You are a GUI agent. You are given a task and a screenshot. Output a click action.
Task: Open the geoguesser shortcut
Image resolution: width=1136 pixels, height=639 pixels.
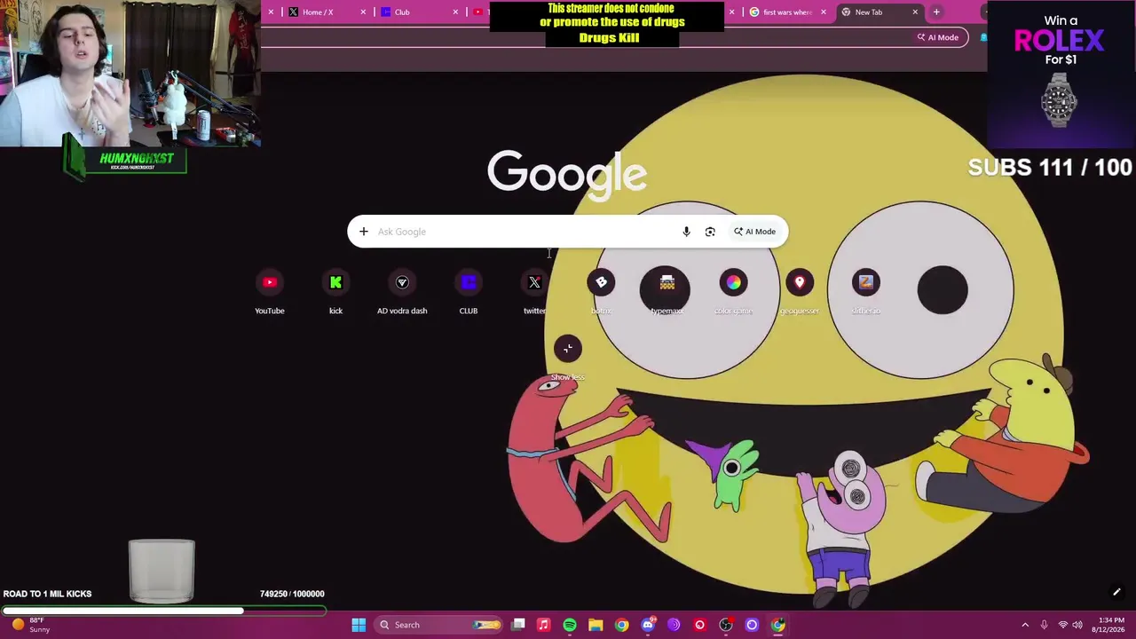point(800,293)
